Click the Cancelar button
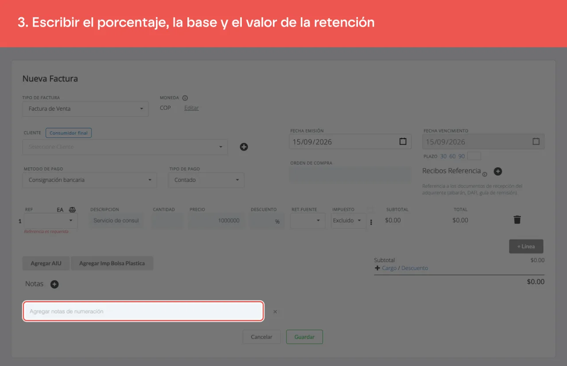 (x=261, y=337)
